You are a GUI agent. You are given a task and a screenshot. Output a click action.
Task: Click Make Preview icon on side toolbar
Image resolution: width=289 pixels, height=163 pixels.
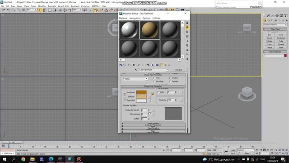pos(187,45)
